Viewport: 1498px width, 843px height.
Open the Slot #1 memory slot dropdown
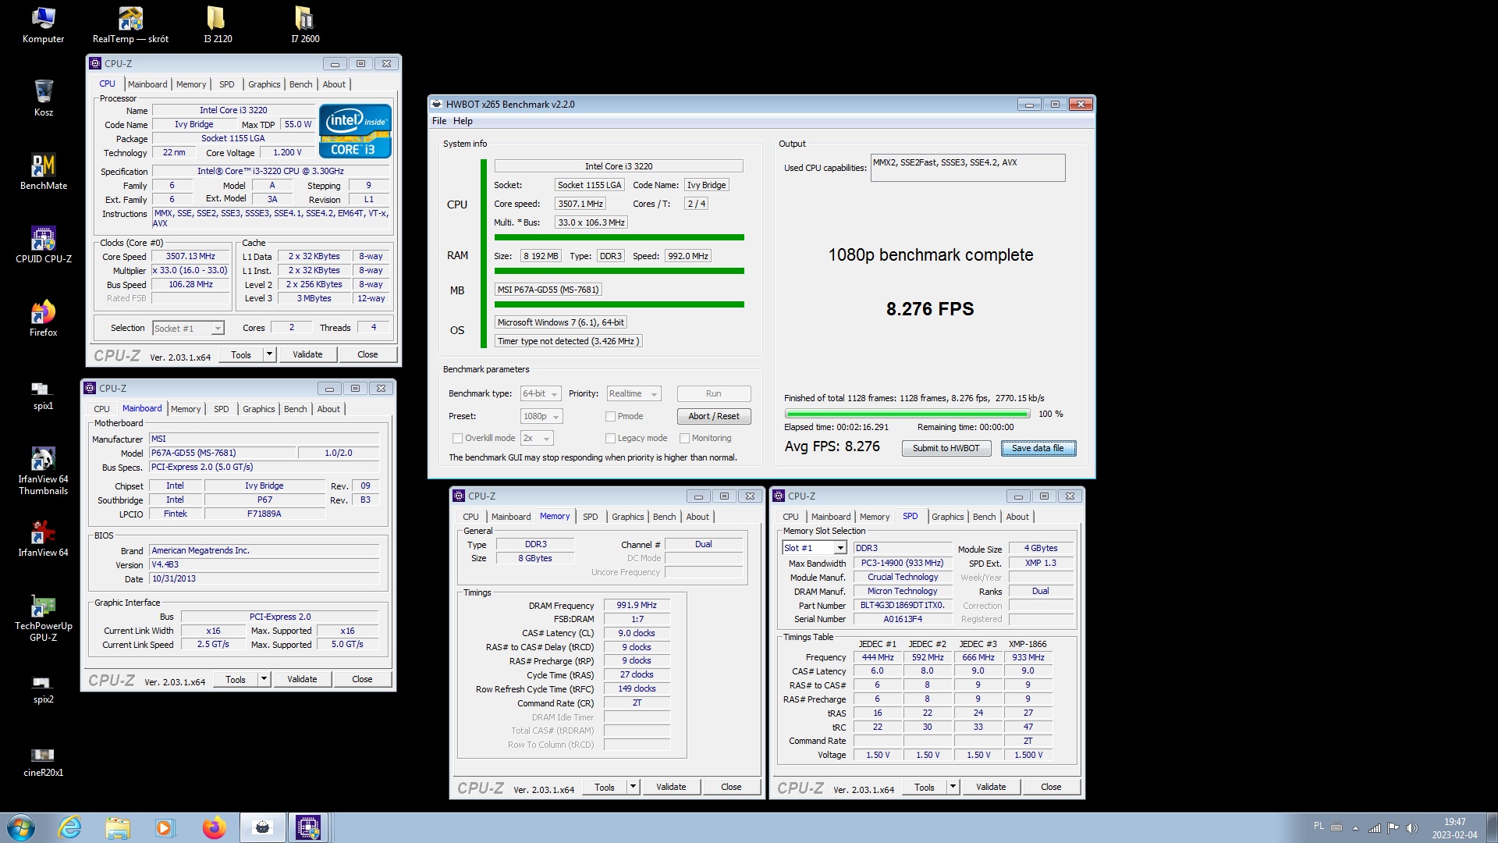tap(814, 548)
